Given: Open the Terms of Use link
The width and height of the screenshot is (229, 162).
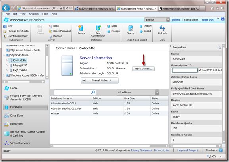Looking at the screenshot, I should click(x=162, y=150).
